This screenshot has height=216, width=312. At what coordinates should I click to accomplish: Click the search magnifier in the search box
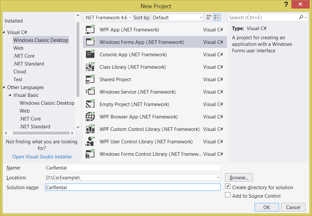pos(301,17)
